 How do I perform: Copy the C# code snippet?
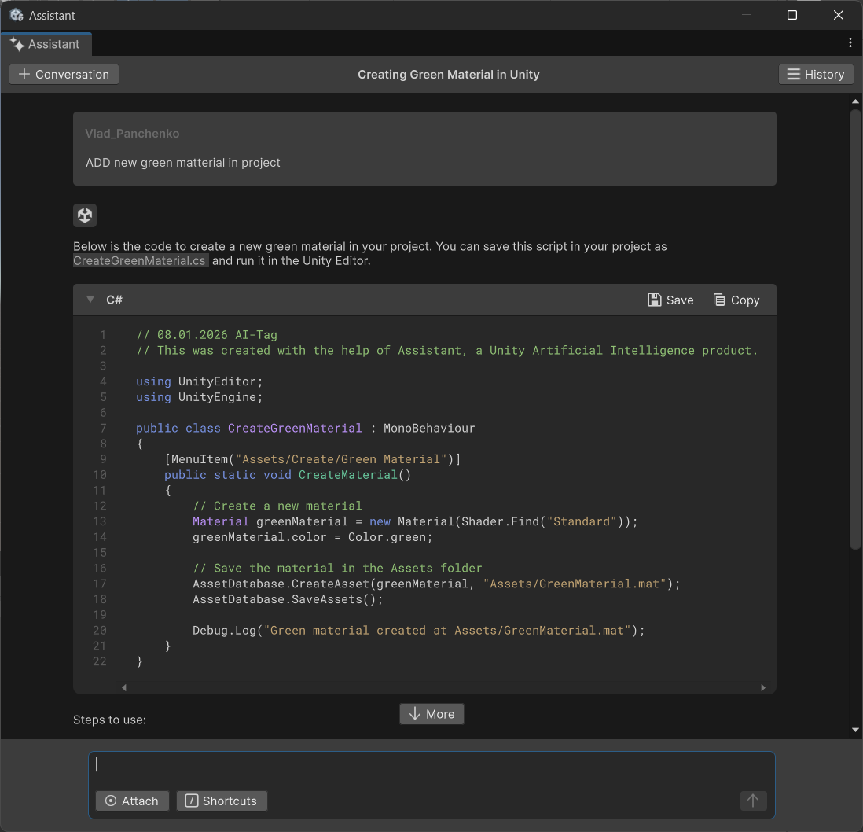[x=736, y=300]
